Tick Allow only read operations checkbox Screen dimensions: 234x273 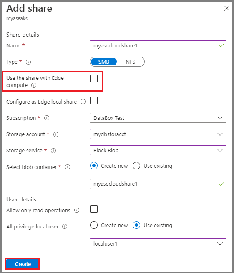[x=94, y=209]
